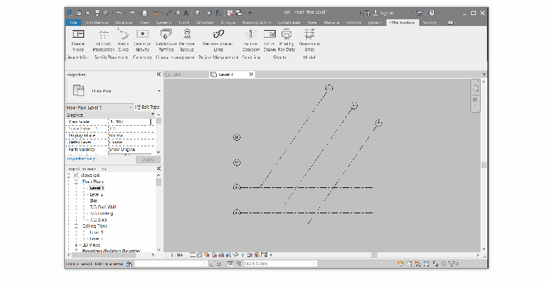Expand the 3D Views tree node
This screenshot has height=283, width=547.
[77, 245]
